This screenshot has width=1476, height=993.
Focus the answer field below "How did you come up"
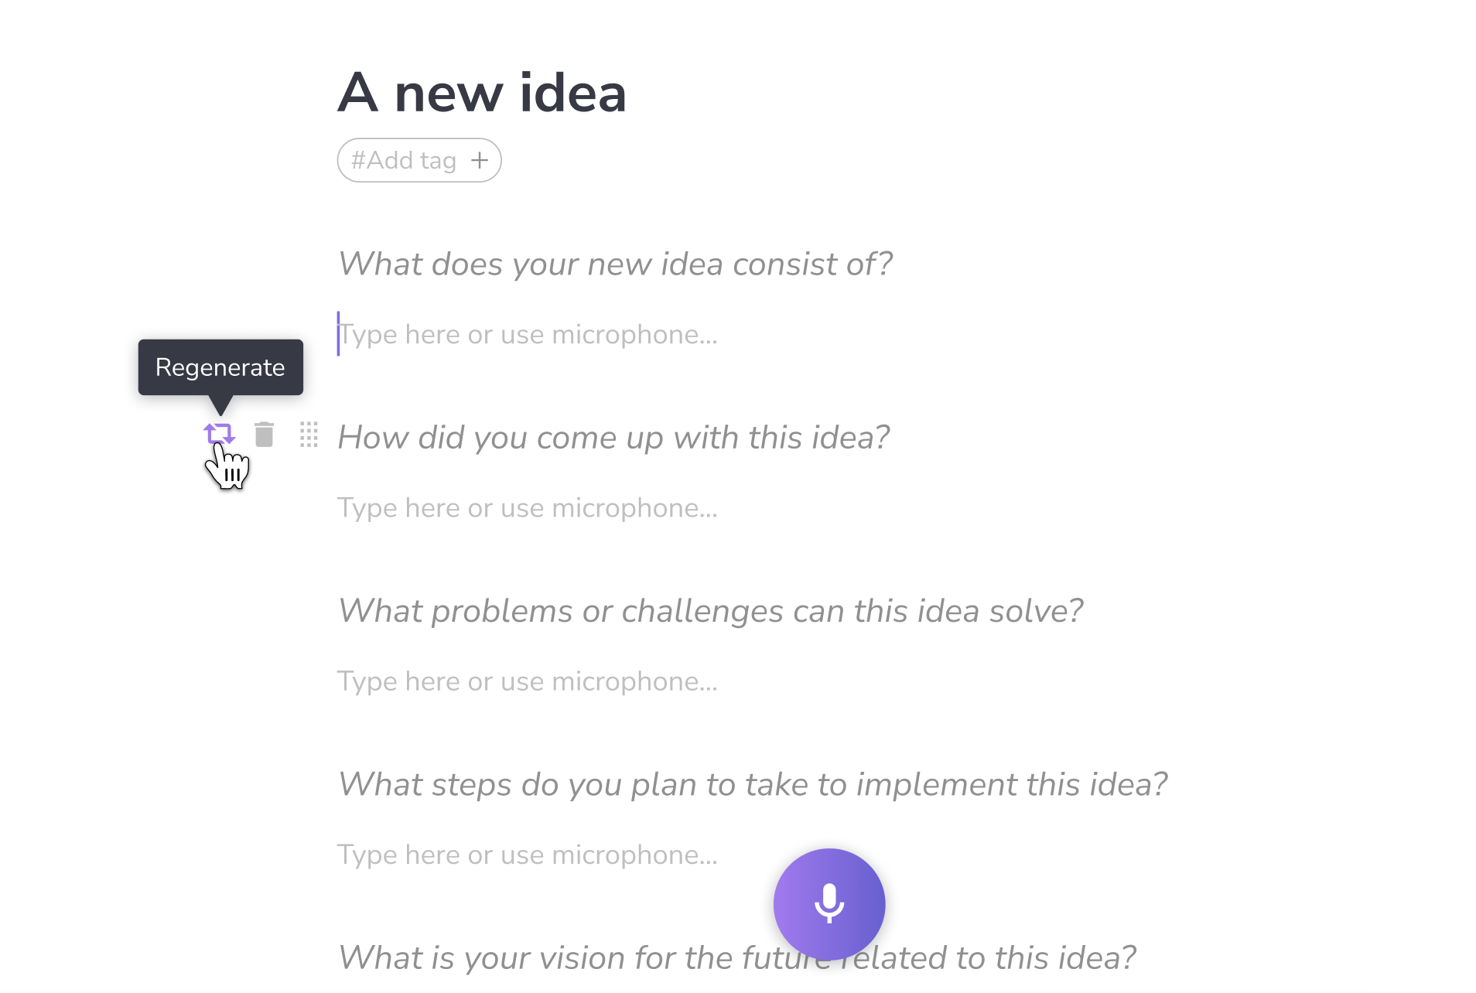point(528,508)
